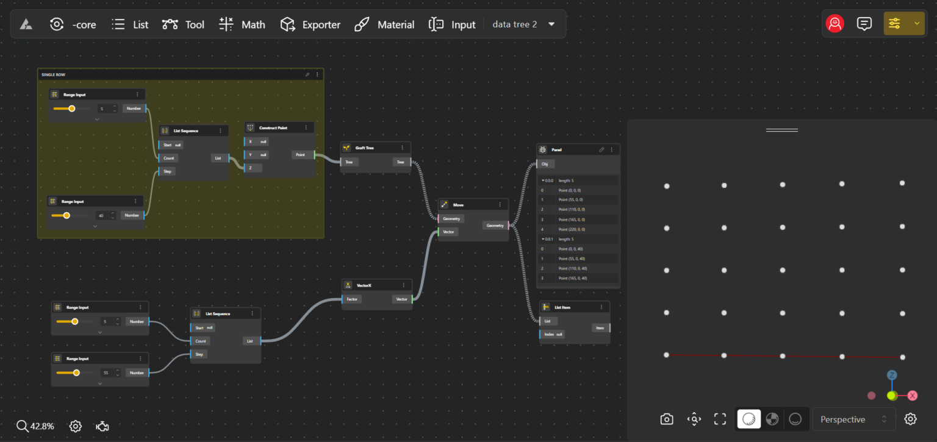The width and height of the screenshot is (937, 442).
Task: Open the -core category icon
Action: 57,24
